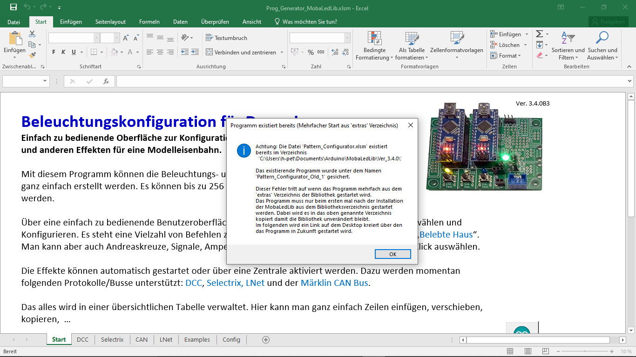Open the Formeln ribbon tab
This screenshot has width=636, height=357.
(149, 22)
